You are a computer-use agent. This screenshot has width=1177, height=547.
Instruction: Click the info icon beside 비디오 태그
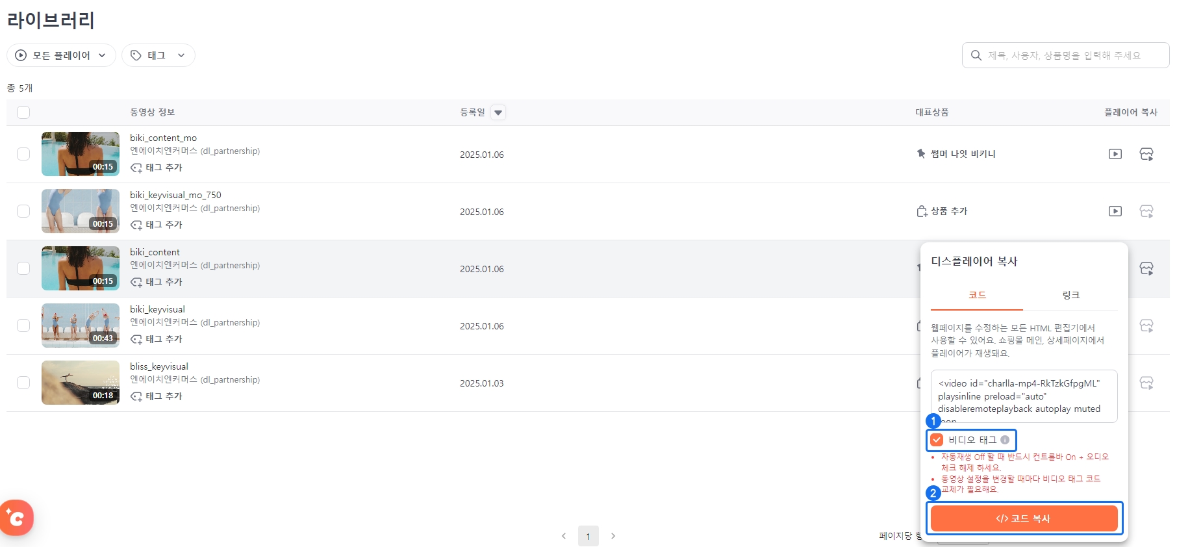[x=1005, y=440]
